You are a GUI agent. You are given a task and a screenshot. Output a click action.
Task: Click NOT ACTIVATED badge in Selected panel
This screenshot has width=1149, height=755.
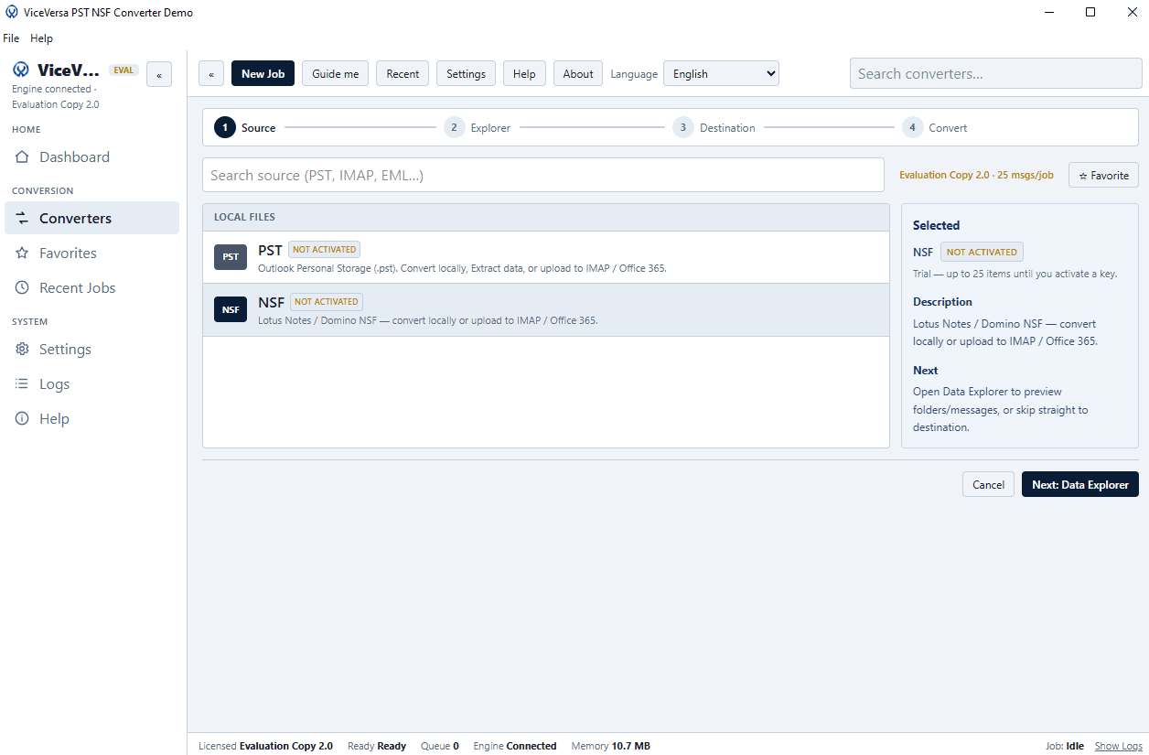click(x=982, y=252)
